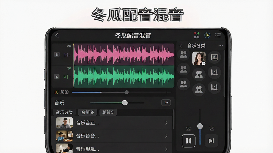Click thumbnail of 音乐音正... row
273x153 pixels.
65,123
